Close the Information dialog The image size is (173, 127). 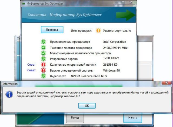[x=167, y=83]
